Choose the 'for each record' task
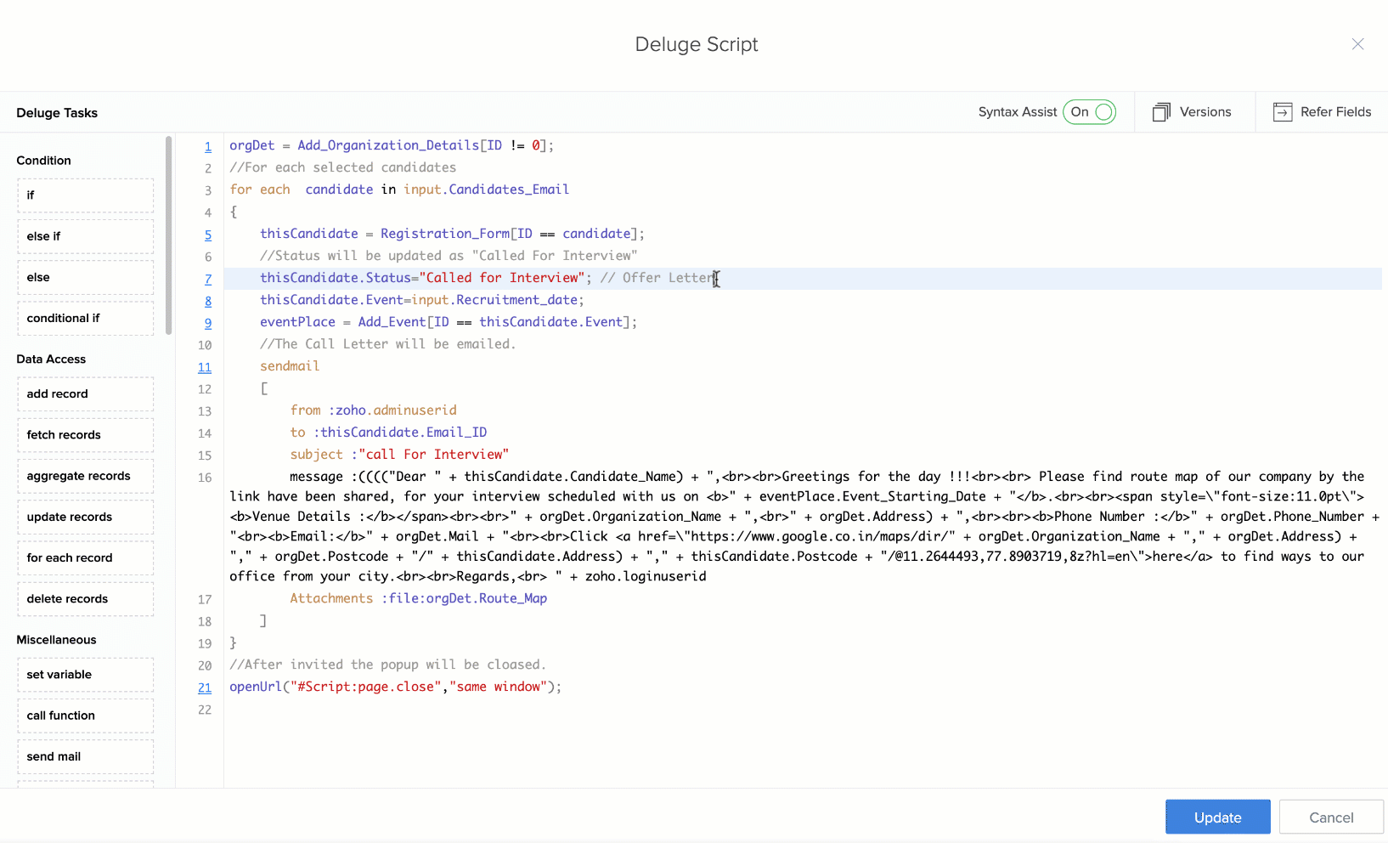The height and width of the screenshot is (843, 1388). pyautogui.click(x=85, y=557)
